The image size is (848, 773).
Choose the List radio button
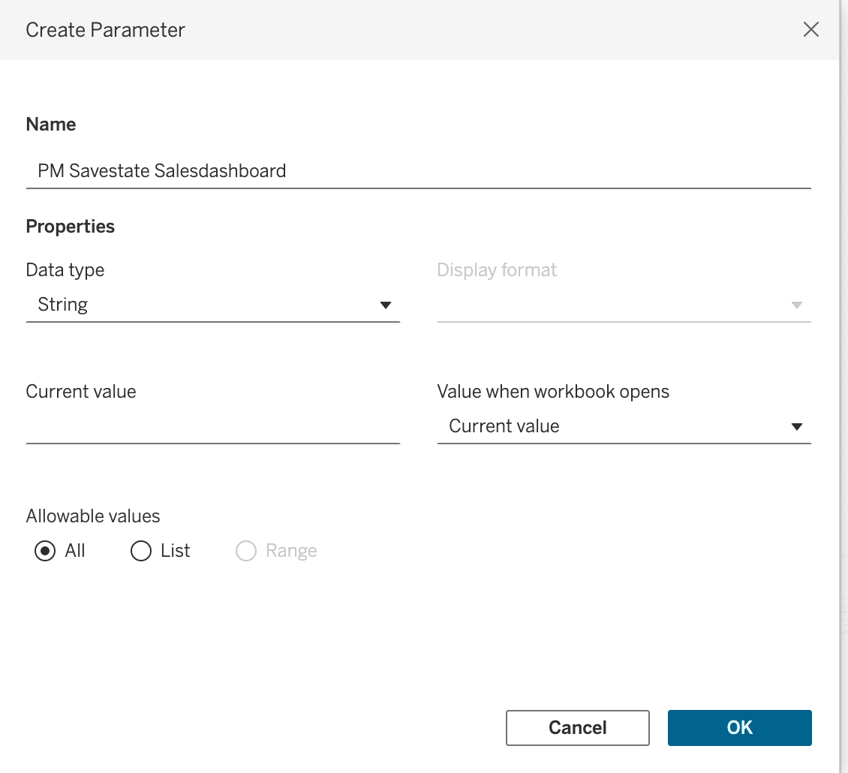tap(141, 552)
